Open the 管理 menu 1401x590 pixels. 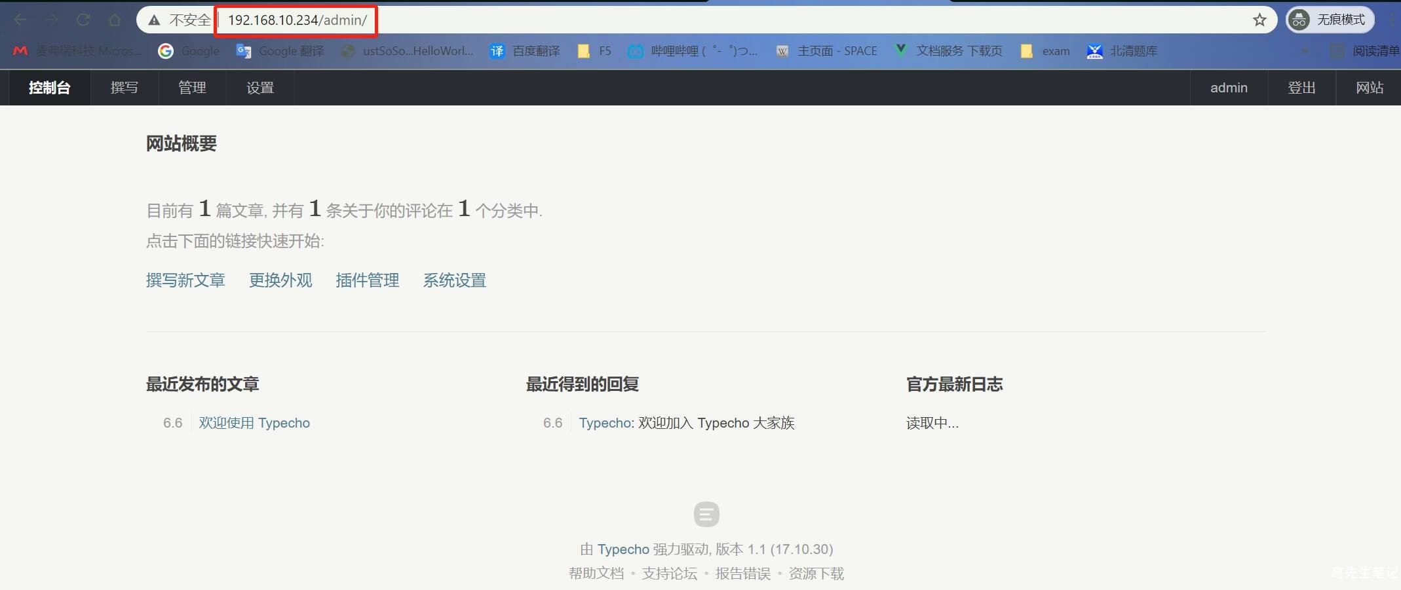193,88
